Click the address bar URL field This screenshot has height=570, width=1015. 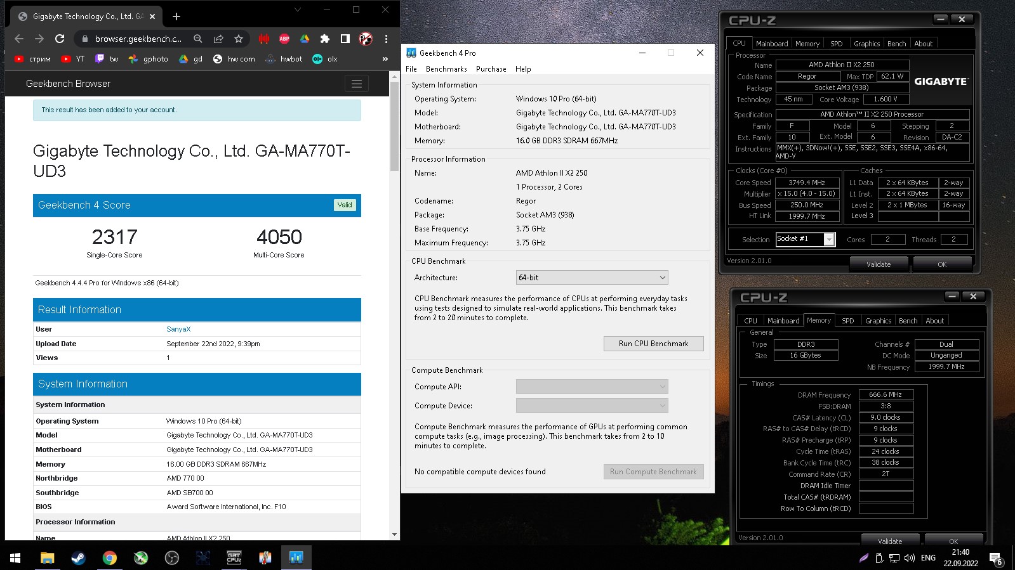pyautogui.click(x=138, y=39)
